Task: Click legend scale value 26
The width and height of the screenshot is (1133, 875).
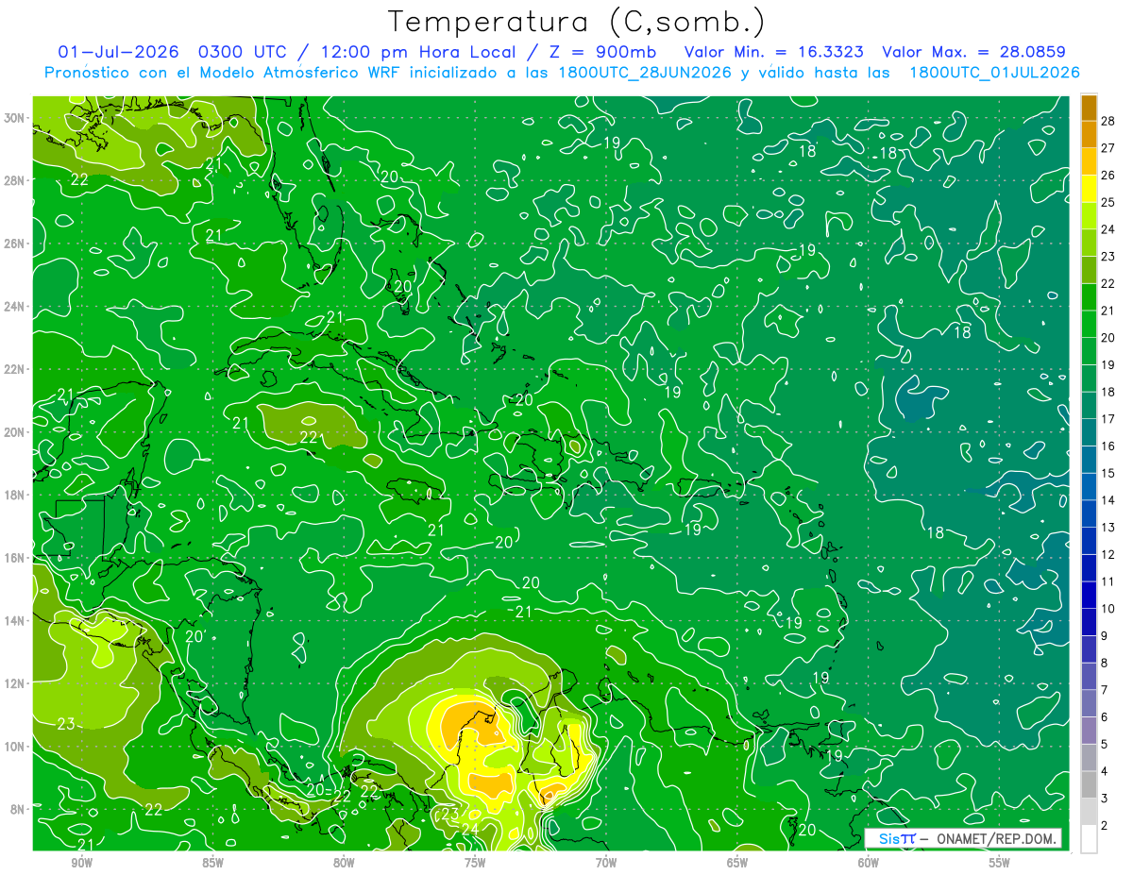Action: click(1108, 175)
